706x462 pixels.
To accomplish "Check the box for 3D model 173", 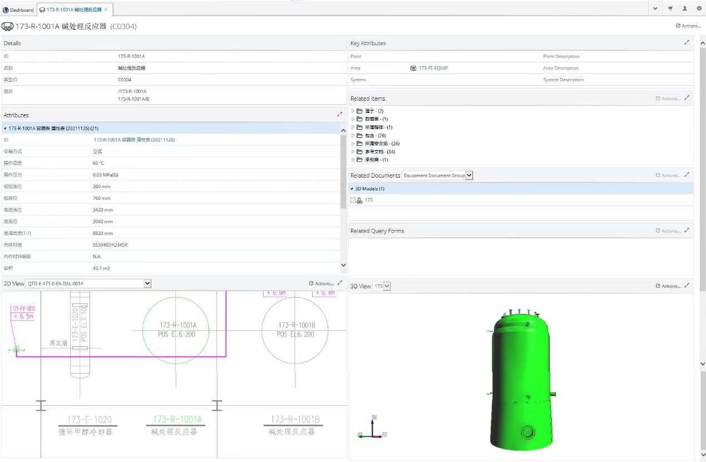I will 353,200.
